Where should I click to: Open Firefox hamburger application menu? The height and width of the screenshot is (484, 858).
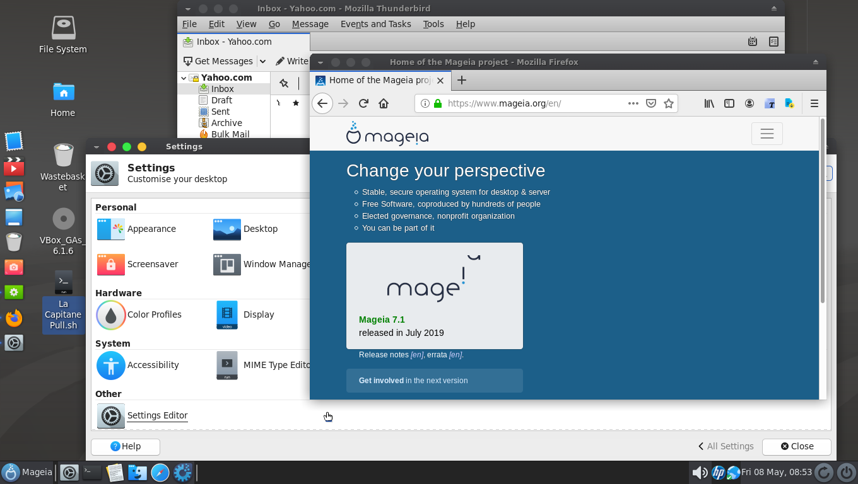point(814,103)
